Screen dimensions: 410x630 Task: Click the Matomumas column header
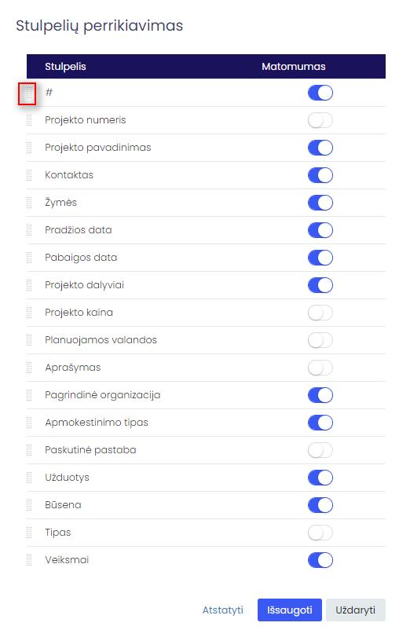coord(294,66)
